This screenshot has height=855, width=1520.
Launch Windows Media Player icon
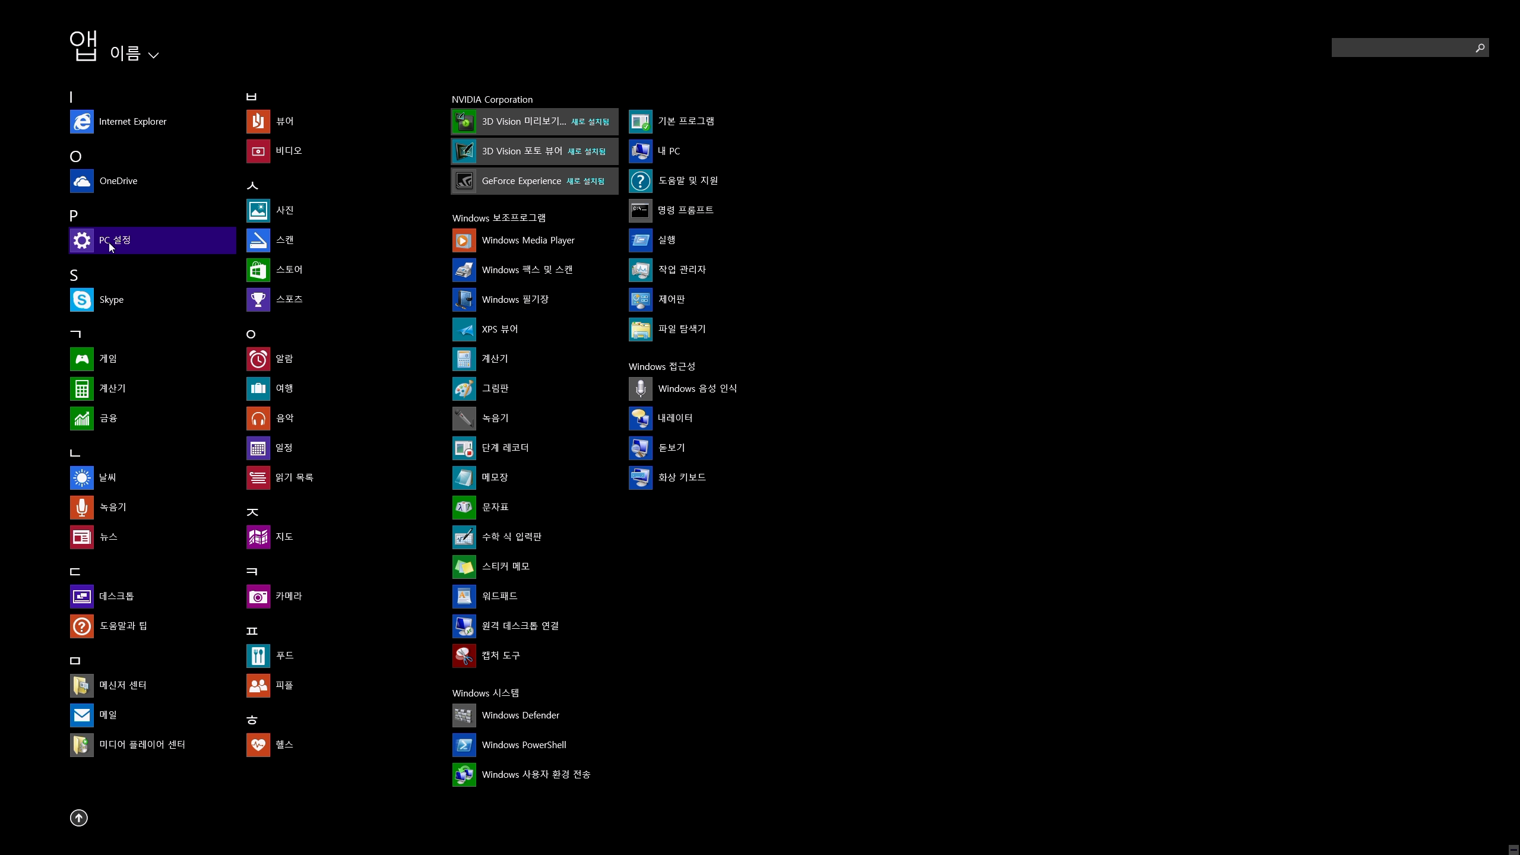[464, 240]
